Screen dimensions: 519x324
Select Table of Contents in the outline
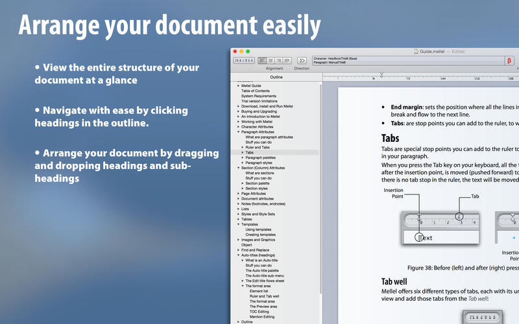255,91
